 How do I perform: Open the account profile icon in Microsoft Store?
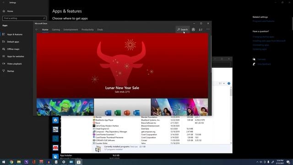coord(193,29)
